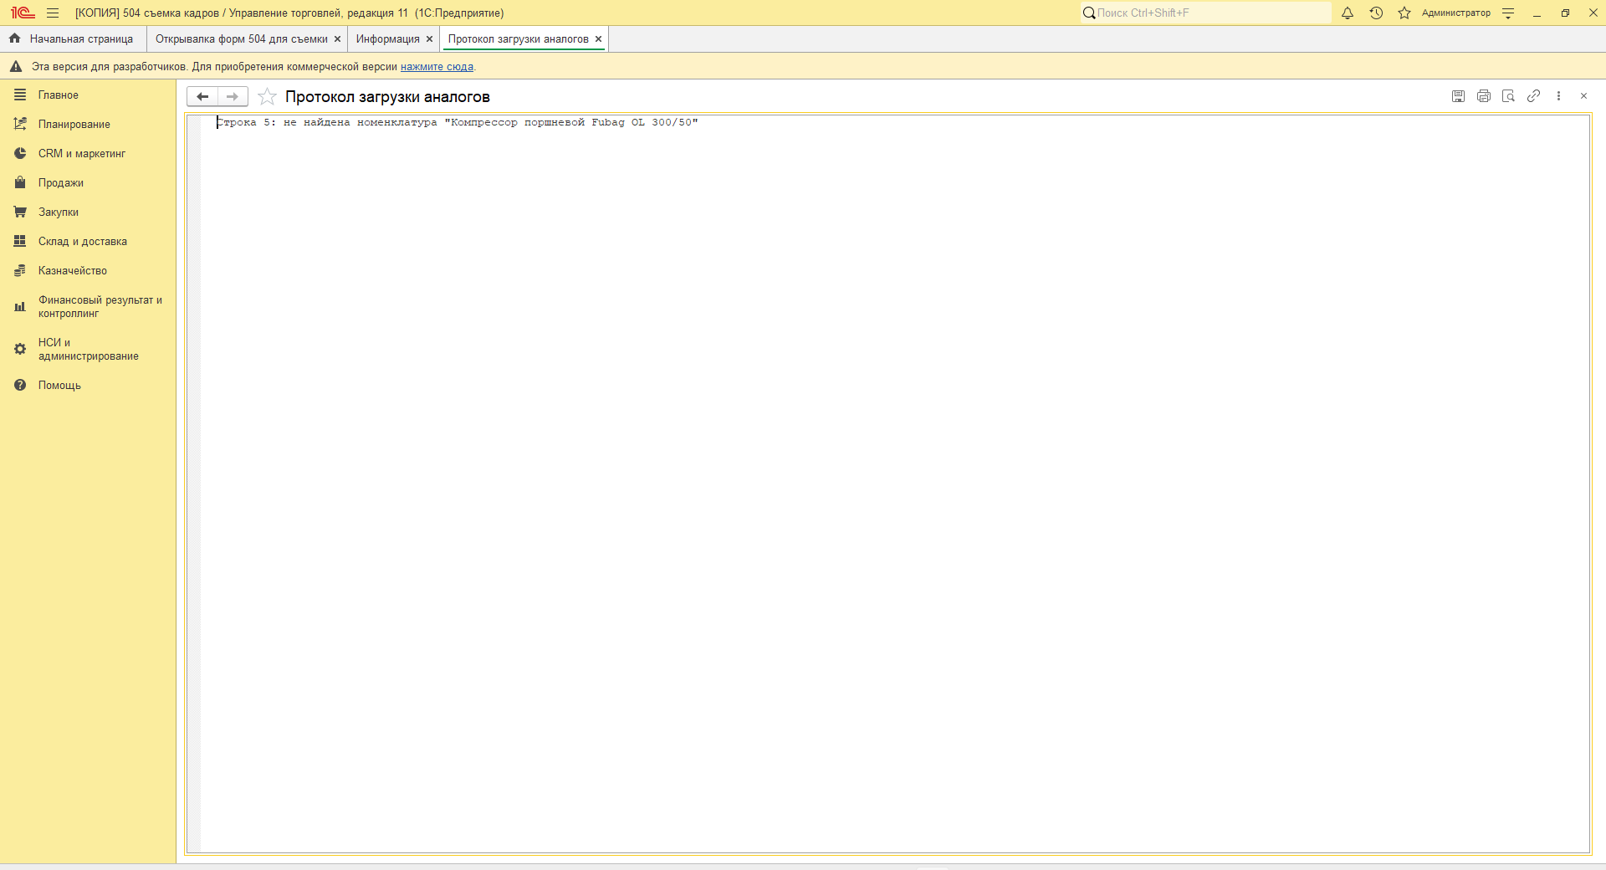This screenshot has height=870, width=1606.
Task: Print the protocol with the printer icon
Action: click(1483, 96)
